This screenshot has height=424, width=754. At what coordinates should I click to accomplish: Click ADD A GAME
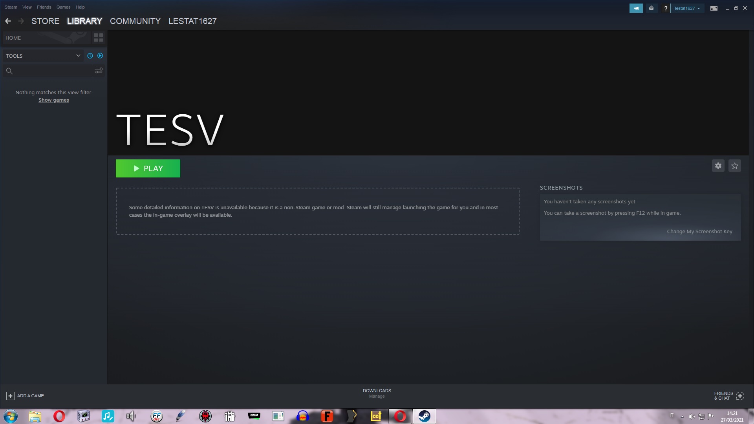[25, 396]
